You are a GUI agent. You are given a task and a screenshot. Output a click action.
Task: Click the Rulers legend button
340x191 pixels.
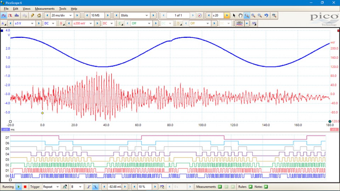pos(250,187)
